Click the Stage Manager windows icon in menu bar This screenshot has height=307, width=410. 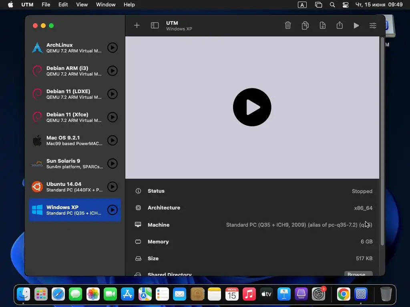coord(318,5)
